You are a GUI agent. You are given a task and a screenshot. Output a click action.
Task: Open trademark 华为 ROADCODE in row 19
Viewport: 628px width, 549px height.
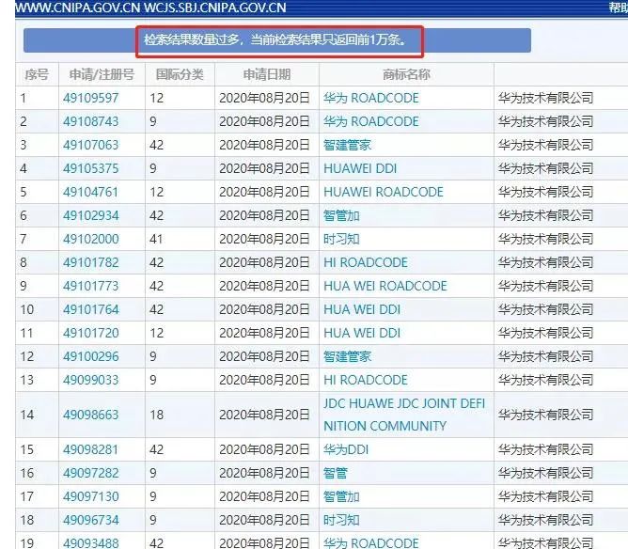click(370, 543)
